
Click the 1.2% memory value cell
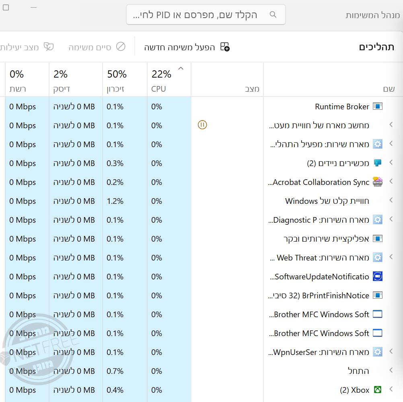coord(115,201)
